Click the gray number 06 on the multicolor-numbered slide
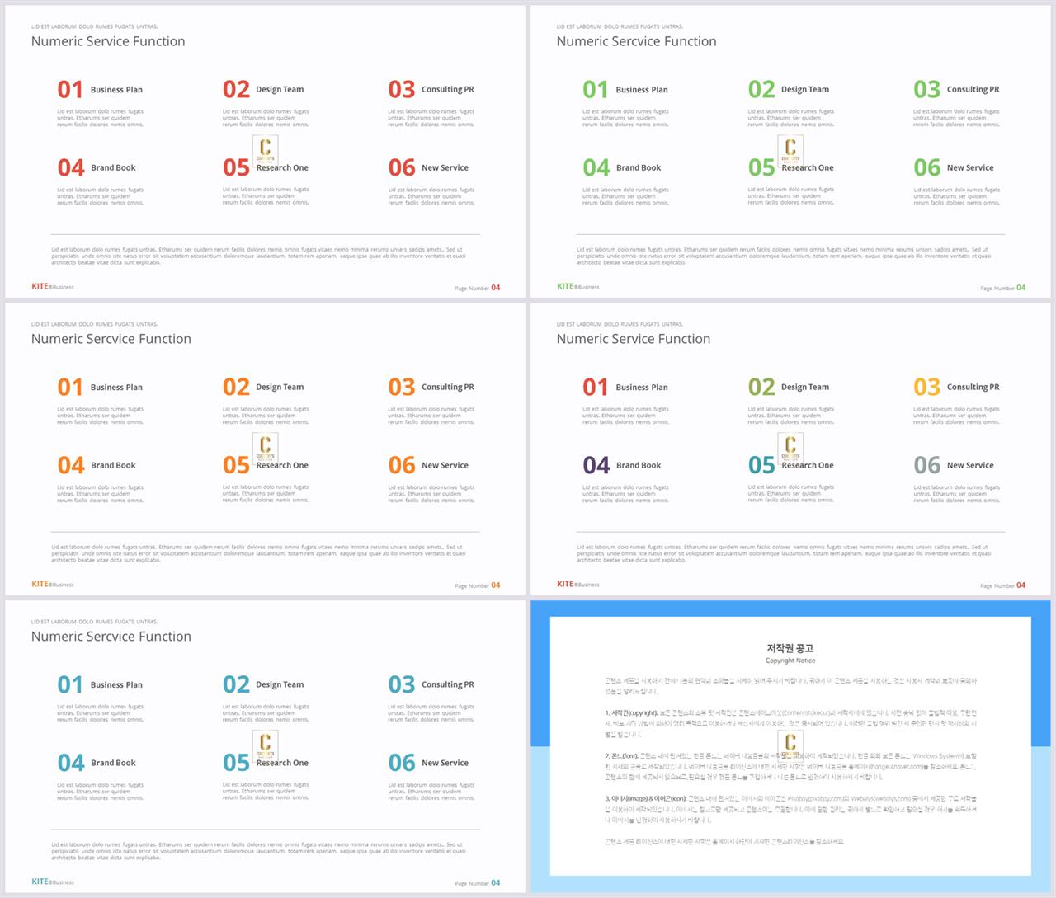The height and width of the screenshot is (898, 1056). (926, 465)
